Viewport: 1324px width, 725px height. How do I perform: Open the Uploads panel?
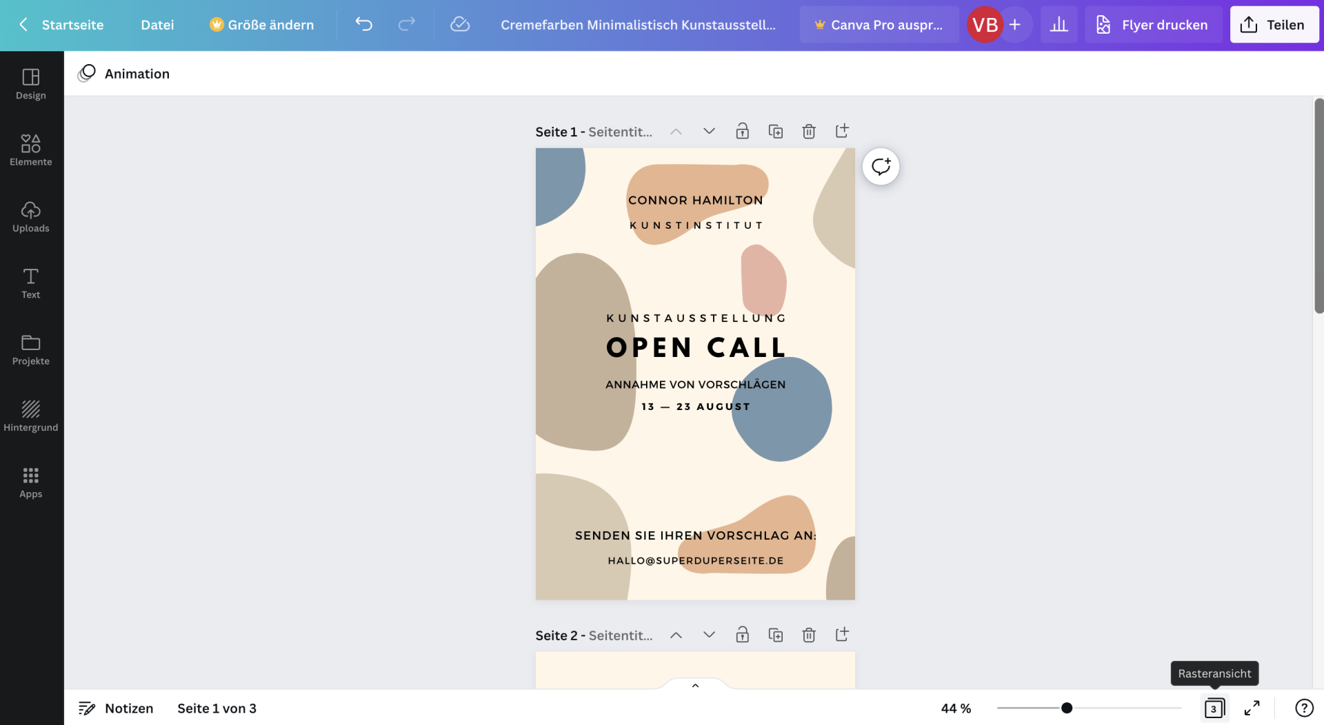click(x=31, y=217)
